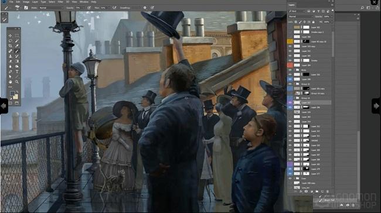The image size is (381, 213).
Task: Open the layer blend mode Normal dropdown
Action: pyautogui.click(x=301, y=16)
